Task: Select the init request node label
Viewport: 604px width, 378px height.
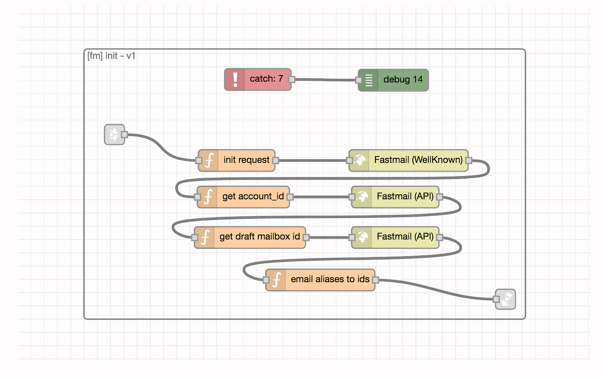Action: [x=246, y=160]
